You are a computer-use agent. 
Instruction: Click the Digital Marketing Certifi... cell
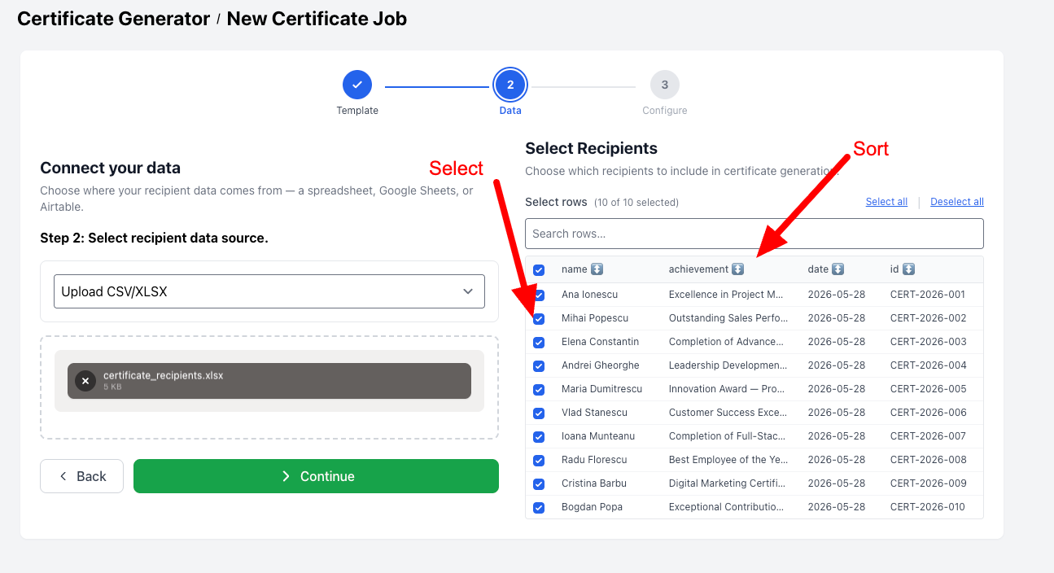pyautogui.click(x=728, y=483)
